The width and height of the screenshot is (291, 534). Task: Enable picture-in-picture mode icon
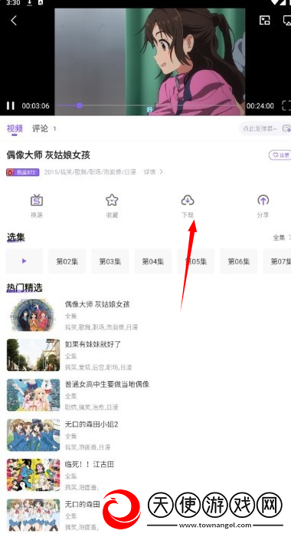coord(265,21)
